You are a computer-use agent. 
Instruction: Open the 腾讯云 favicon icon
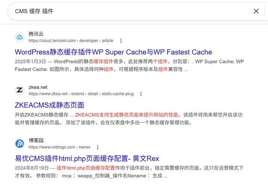20,37
